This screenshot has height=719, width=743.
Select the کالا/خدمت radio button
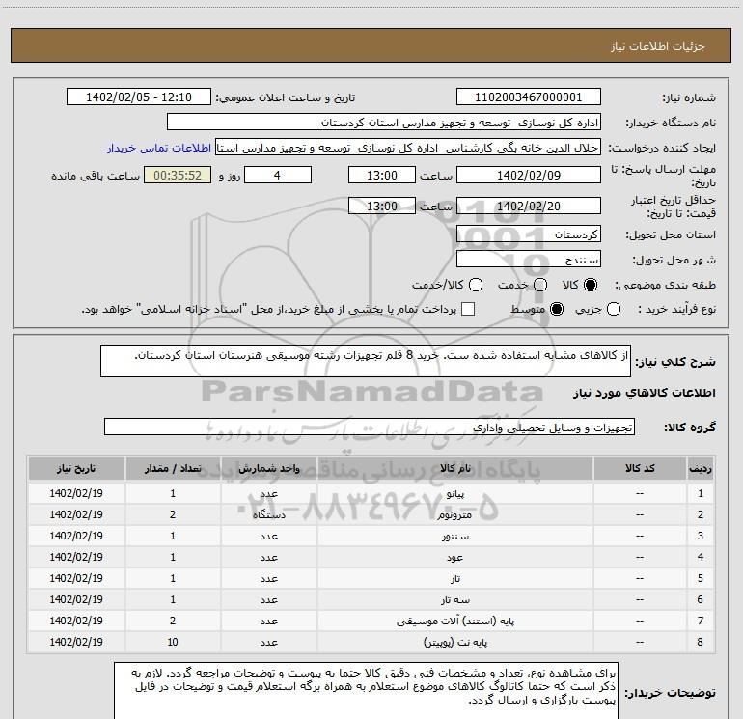coord(476,285)
